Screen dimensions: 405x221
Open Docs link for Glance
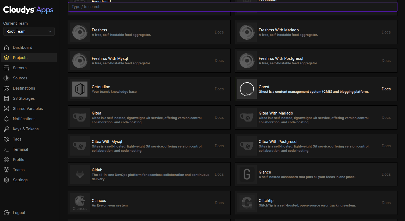click(386, 174)
